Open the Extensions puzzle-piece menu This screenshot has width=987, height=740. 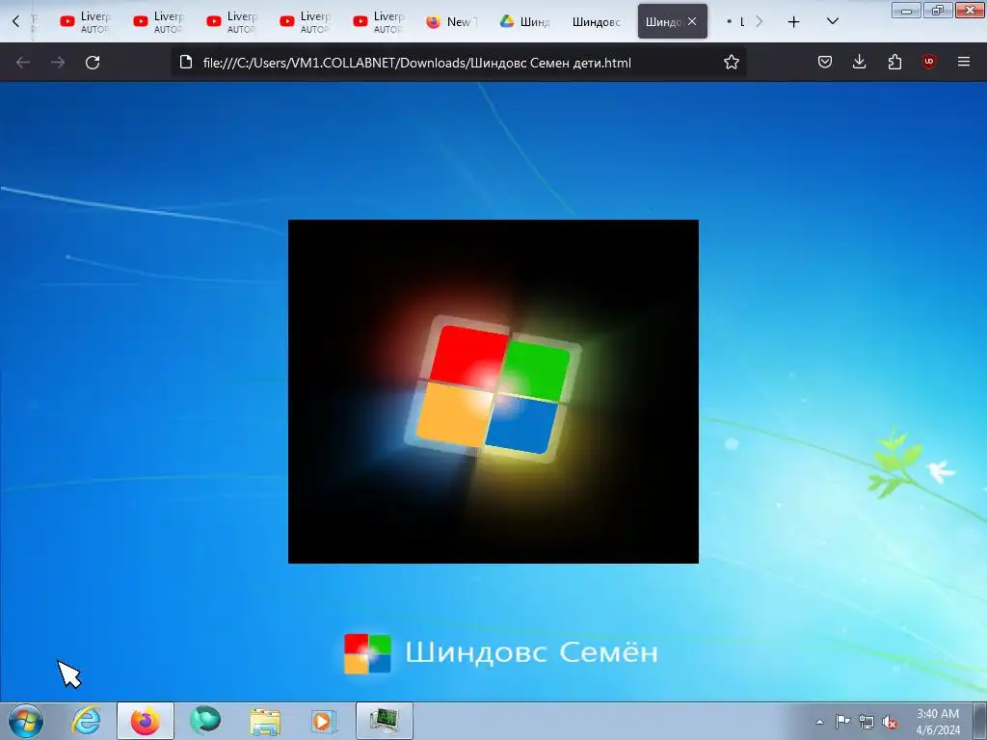tap(894, 62)
